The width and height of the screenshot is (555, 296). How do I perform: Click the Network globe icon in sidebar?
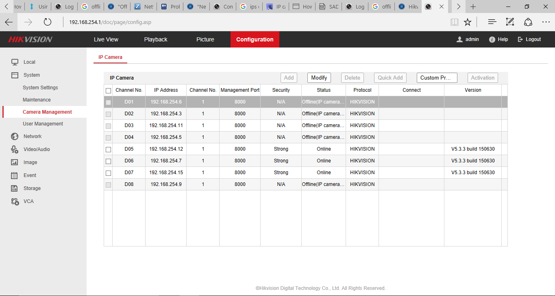click(x=15, y=136)
